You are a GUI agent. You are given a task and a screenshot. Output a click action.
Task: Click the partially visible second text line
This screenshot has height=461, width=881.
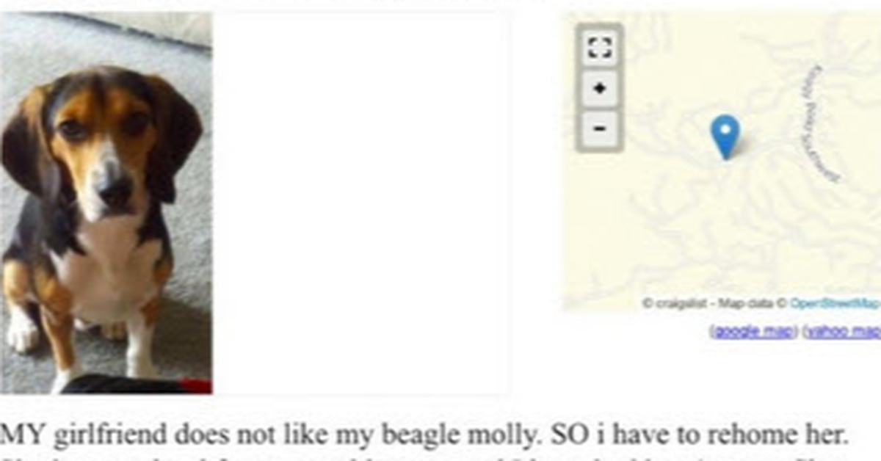point(367,457)
